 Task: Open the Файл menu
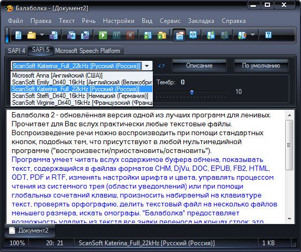pyautogui.click(x=16, y=21)
